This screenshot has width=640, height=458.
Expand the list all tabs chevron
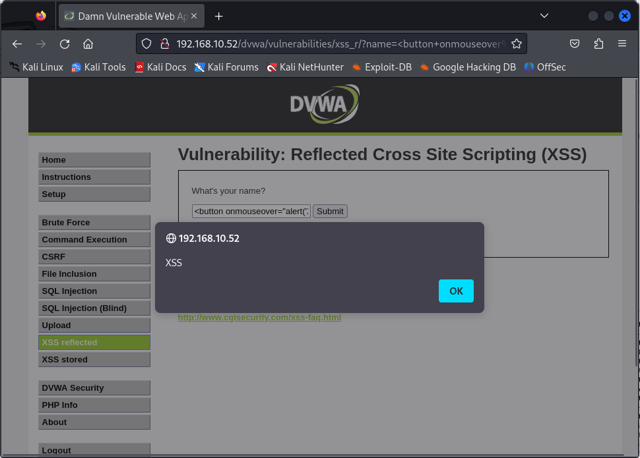pos(544,16)
